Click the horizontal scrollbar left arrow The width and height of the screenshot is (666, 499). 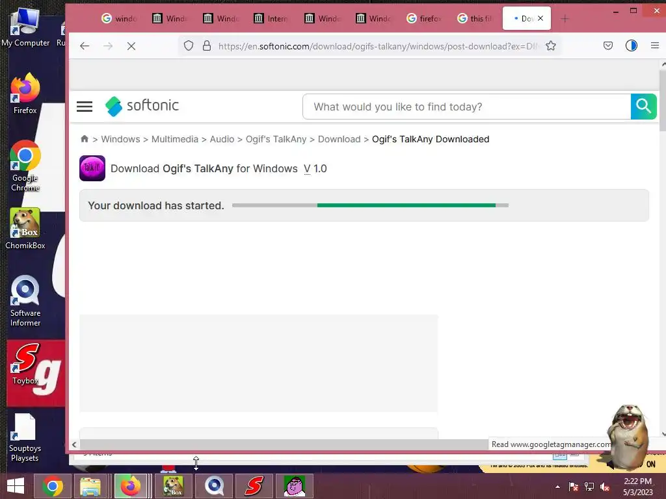(74, 444)
